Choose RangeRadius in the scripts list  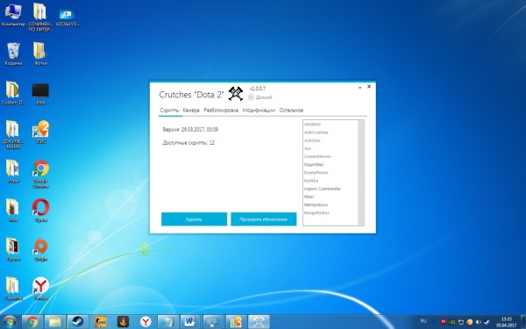316,213
